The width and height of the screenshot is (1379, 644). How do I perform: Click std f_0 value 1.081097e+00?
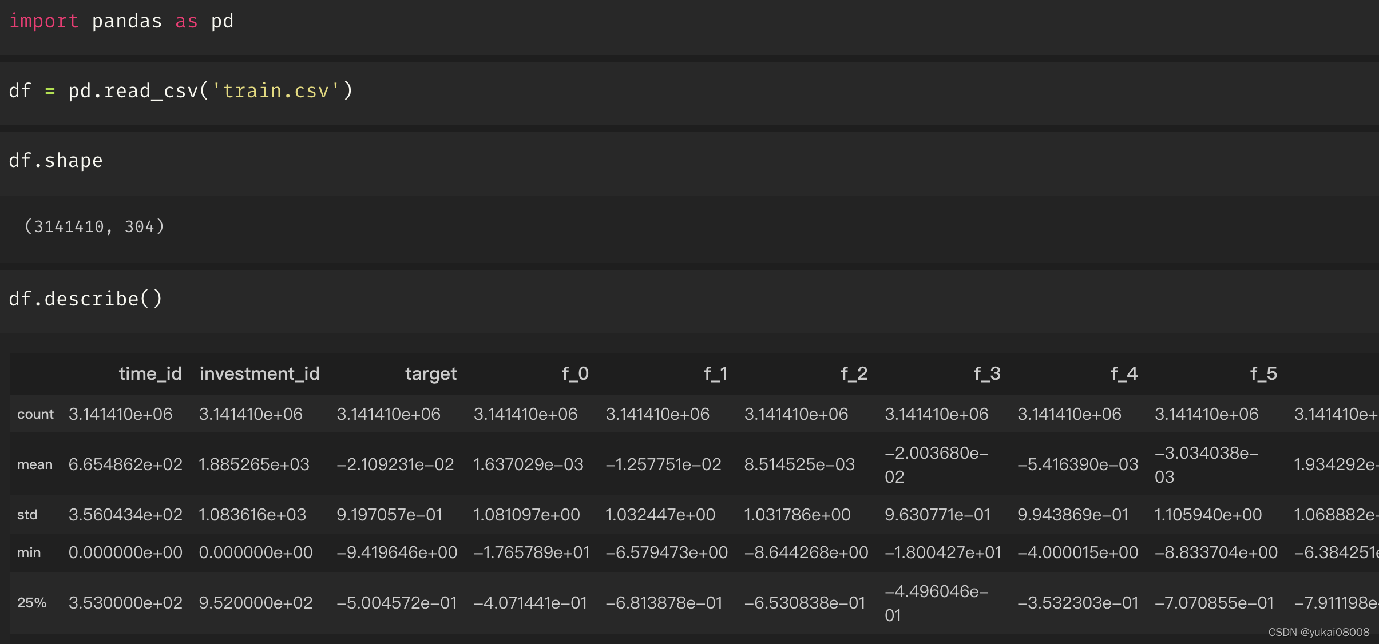coord(526,515)
